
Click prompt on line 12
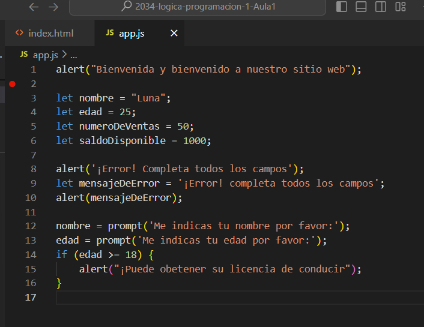125,226
